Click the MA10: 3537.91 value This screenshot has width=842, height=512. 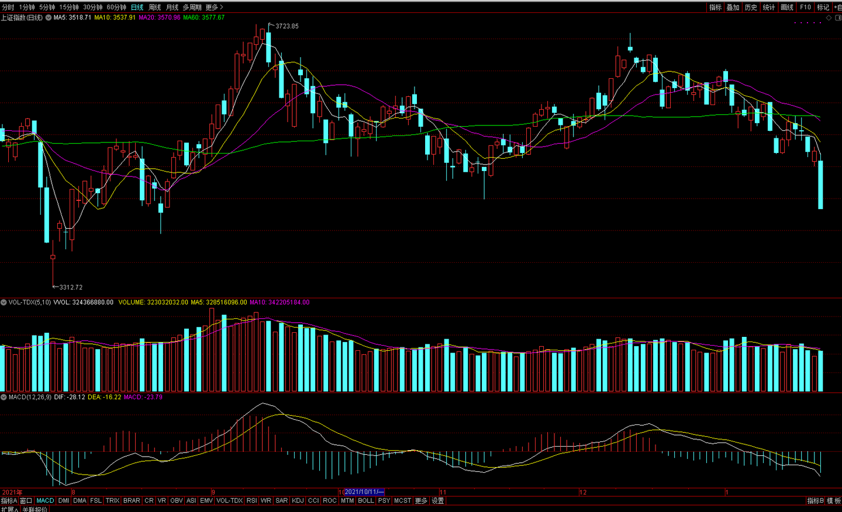tap(115, 18)
